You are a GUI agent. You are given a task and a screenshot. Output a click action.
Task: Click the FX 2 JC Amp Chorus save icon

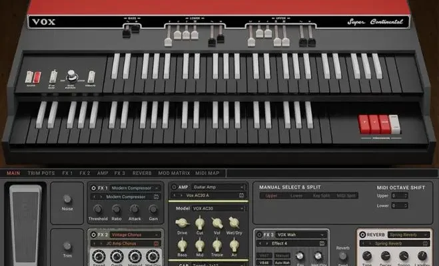tap(157, 243)
